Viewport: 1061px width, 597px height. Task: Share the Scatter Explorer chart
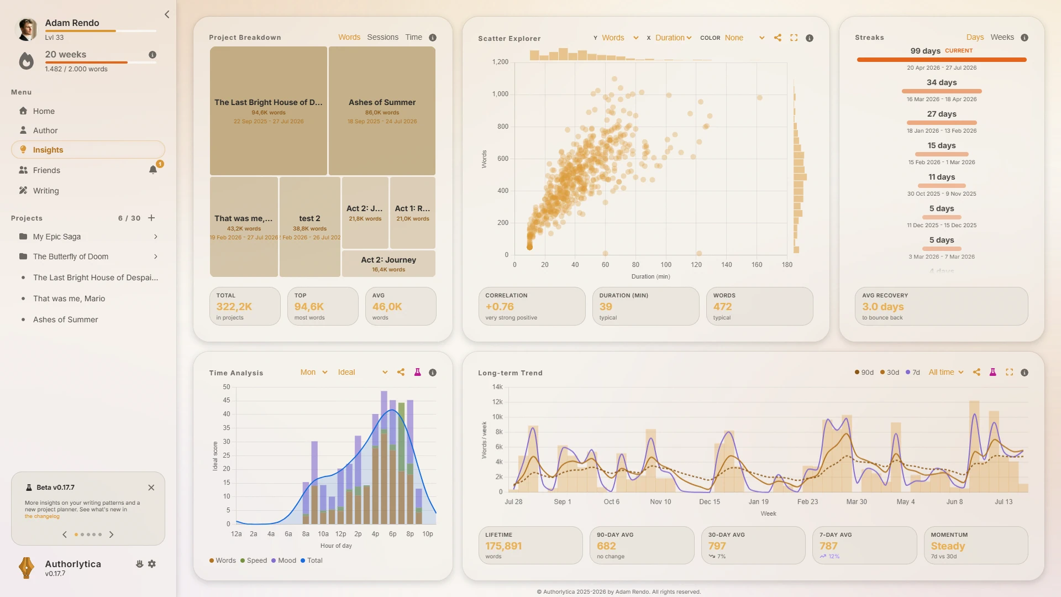click(x=778, y=38)
